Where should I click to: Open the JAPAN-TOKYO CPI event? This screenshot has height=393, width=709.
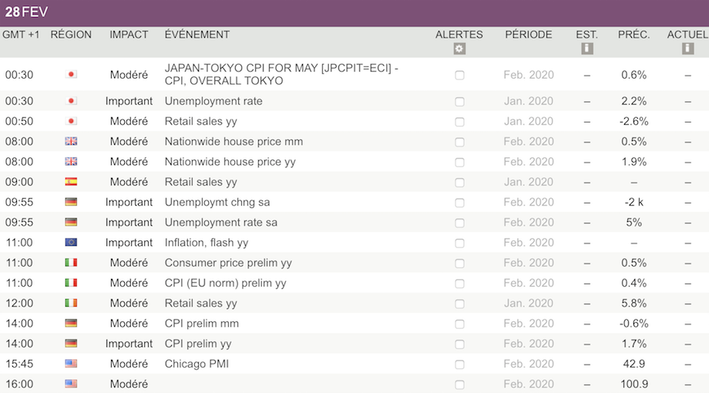click(281, 75)
